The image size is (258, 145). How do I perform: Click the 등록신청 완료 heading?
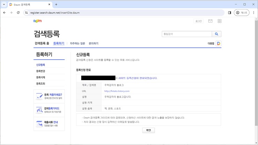(83, 70)
